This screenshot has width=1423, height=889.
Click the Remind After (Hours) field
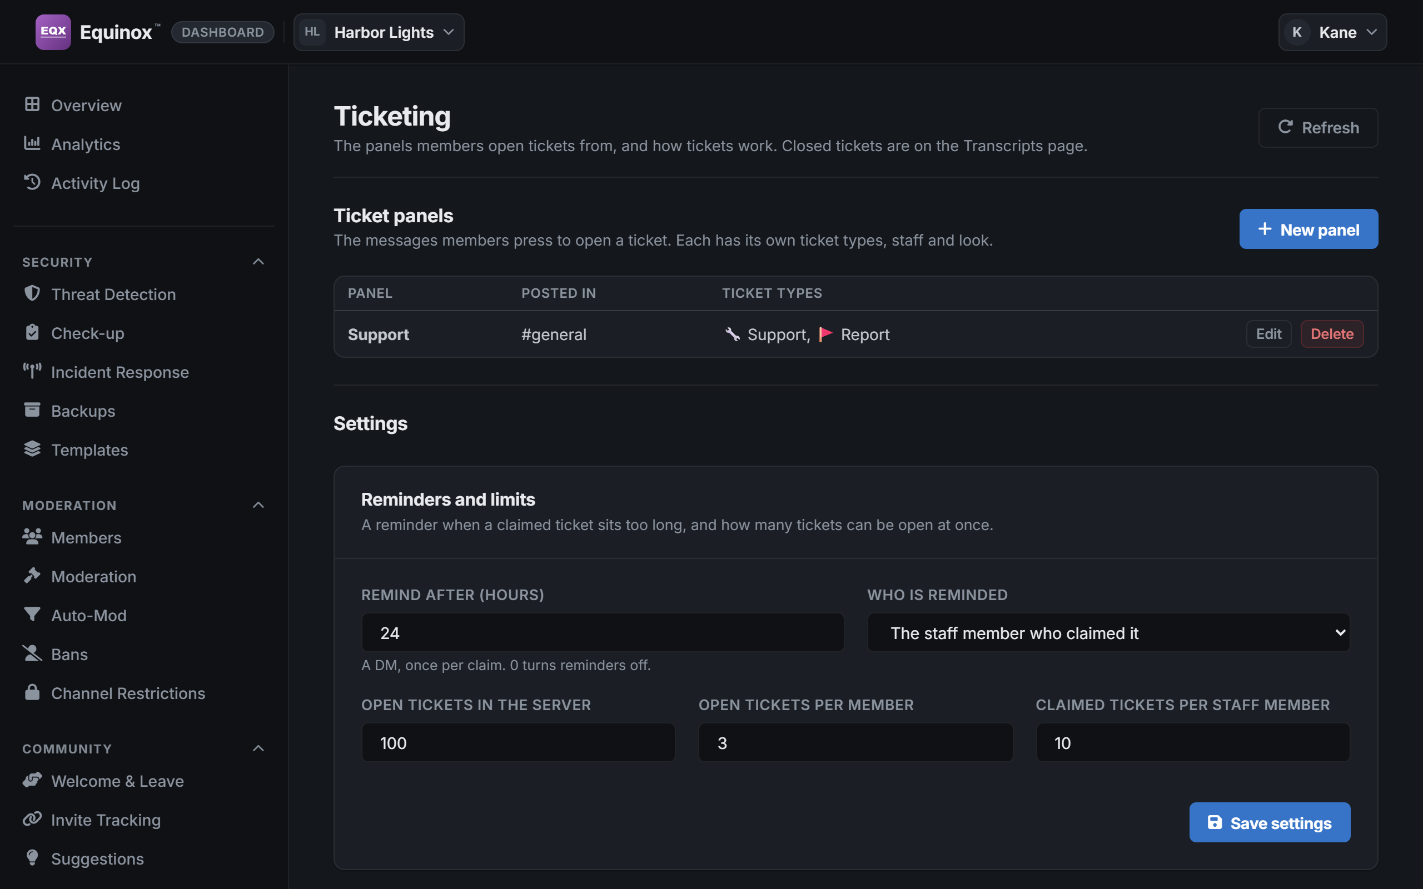click(x=603, y=633)
